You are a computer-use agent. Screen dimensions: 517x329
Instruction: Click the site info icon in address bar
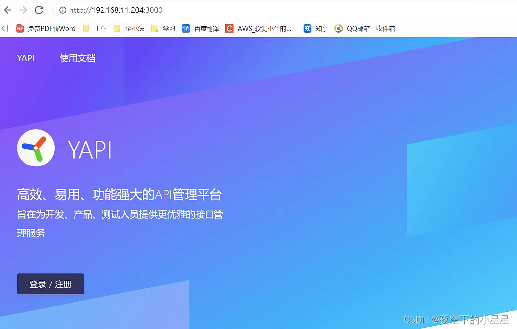point(62,10)
